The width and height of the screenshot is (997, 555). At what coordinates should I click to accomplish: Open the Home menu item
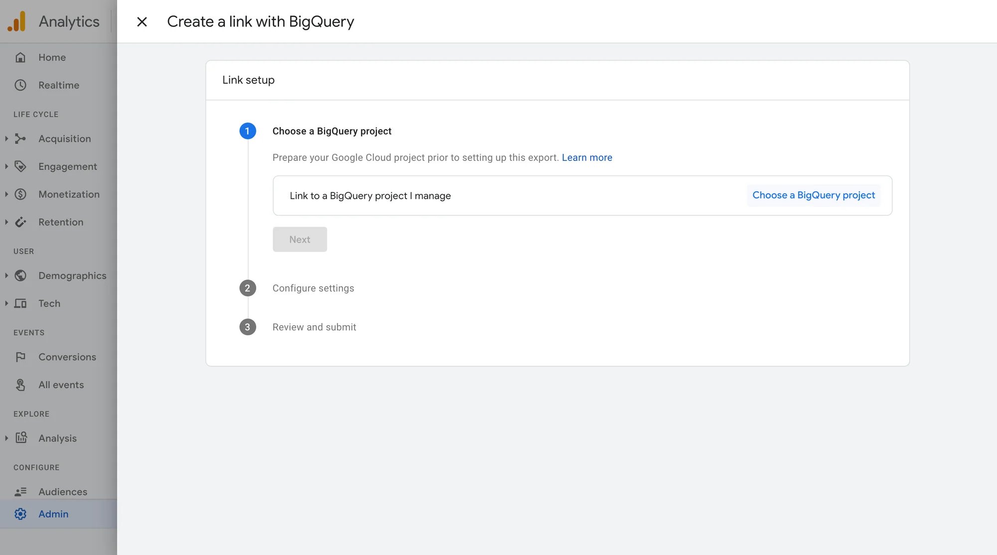[x=52, y=57]
